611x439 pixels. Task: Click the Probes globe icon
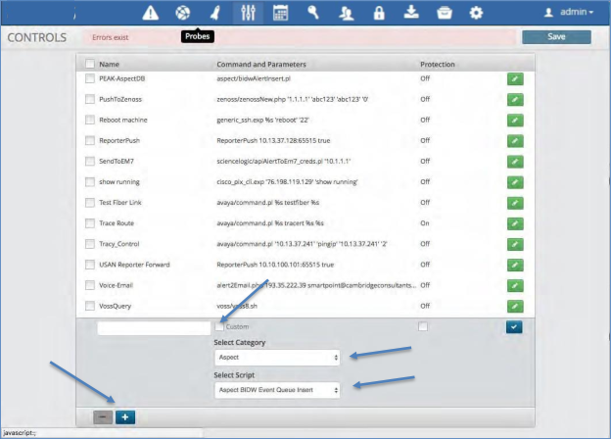(x=182, y=13)
